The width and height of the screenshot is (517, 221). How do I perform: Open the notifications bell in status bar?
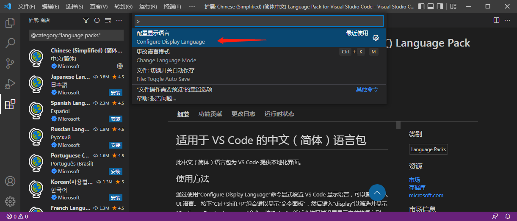tap(508, 216)
